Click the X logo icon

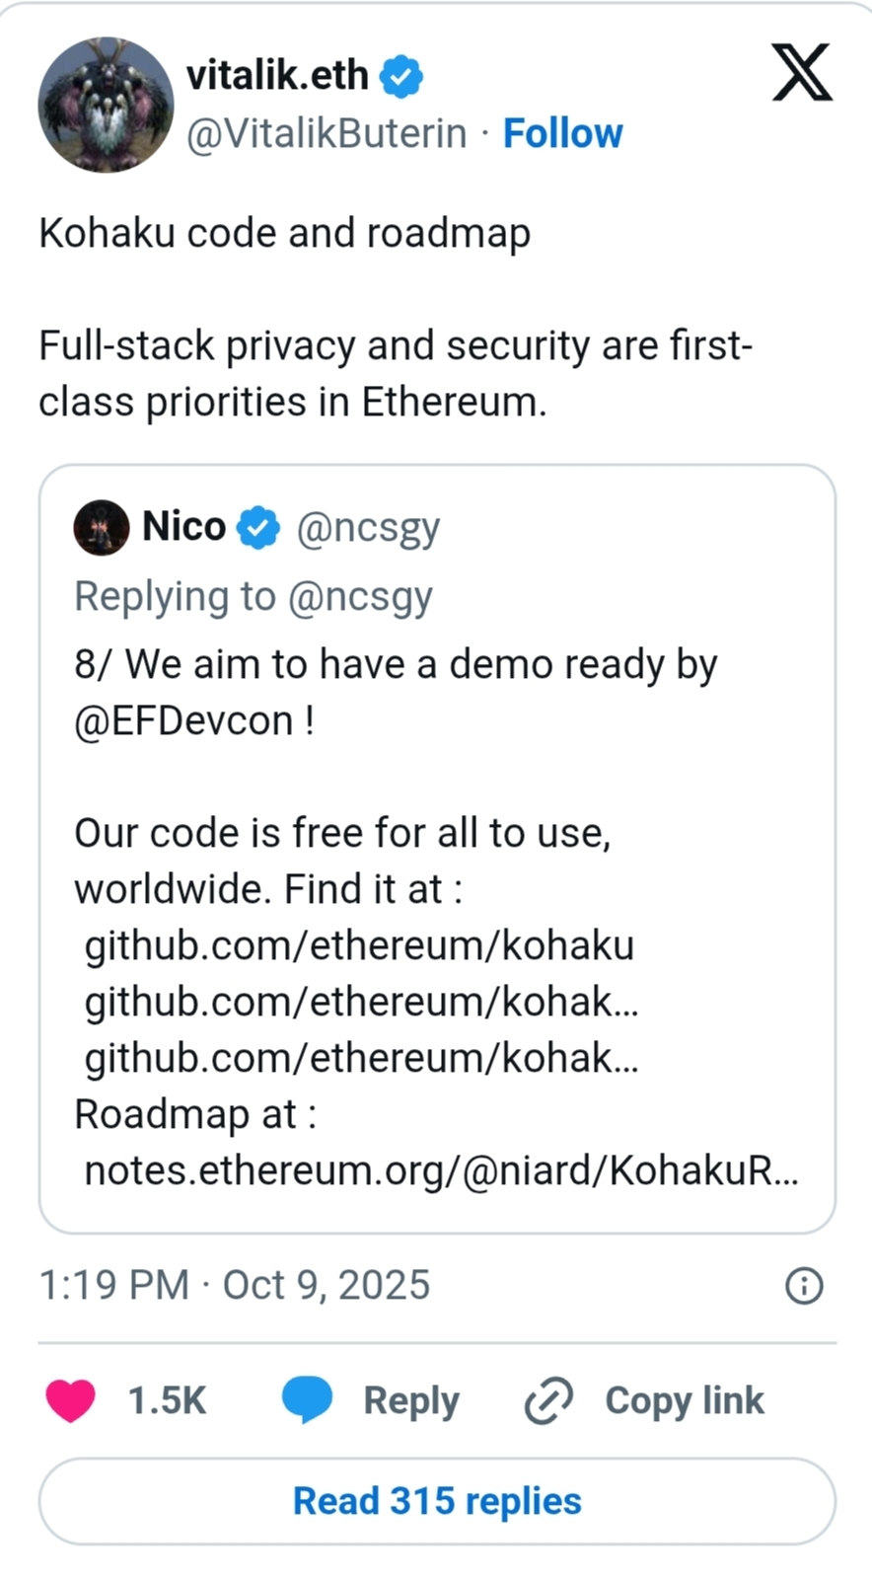click(x=801, y=73)
